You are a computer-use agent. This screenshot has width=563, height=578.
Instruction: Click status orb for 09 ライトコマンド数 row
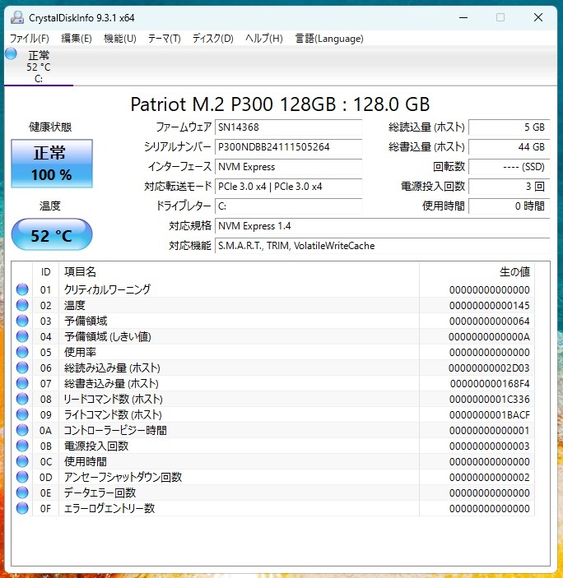(x=22, y=414)
